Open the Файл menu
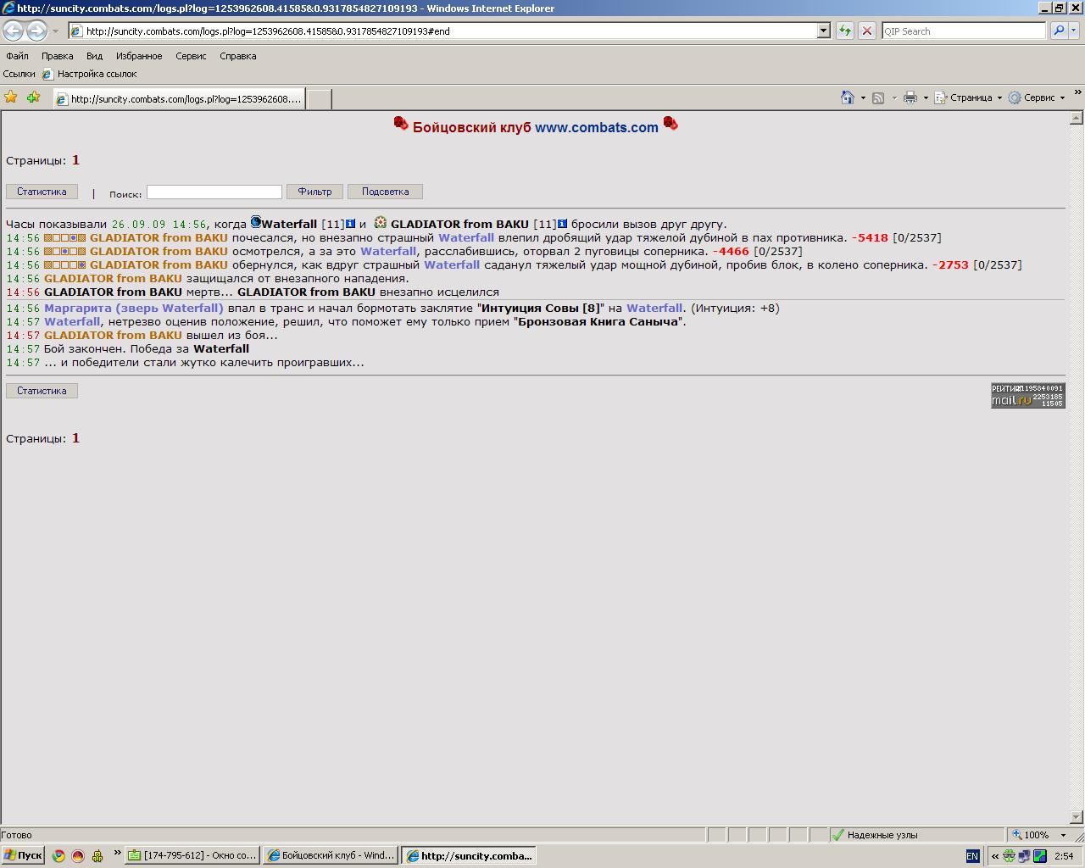The width and height of the screenshot is (1085, 868). pyautogui.click(x=17, y=56)
